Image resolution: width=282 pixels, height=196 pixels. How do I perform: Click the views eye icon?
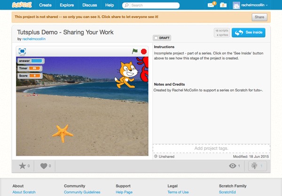[x=233, y=166]
